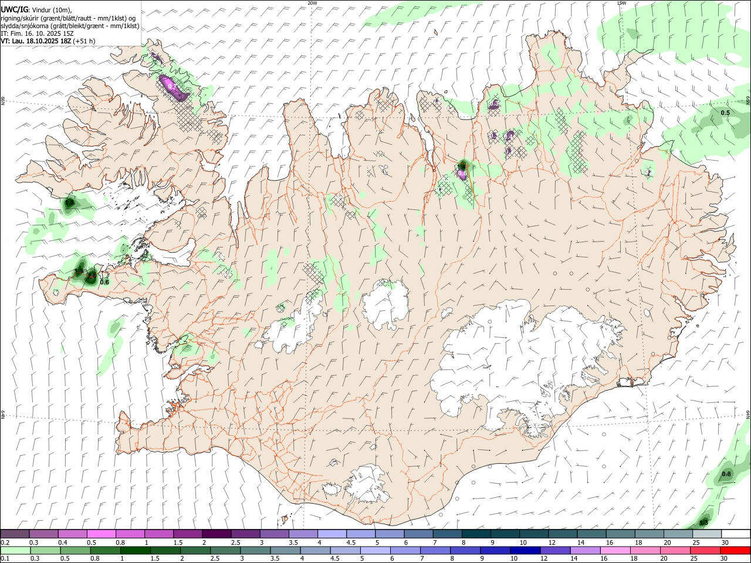Click the round white Hofsjökull glacier in central Iceland
This screenshot has height=563, width=751.
pyautogui.click(x=385, y=305)
